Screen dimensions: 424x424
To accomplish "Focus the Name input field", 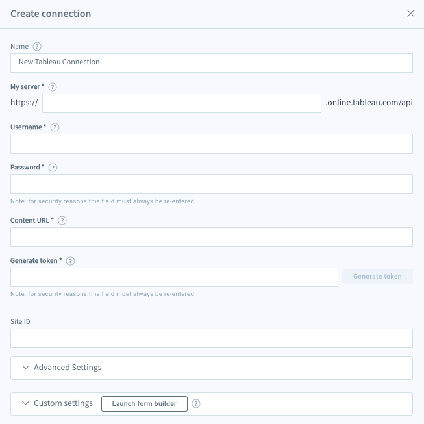I will 212,62.
